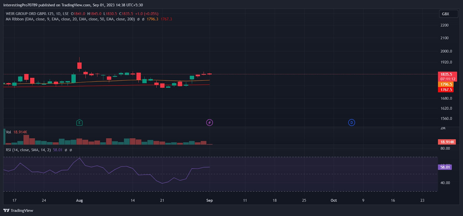This screenshot has width=463, height=216.
Task: Click the red 1767.3 value in MA Ribbon legend
Action: [166, 19]
